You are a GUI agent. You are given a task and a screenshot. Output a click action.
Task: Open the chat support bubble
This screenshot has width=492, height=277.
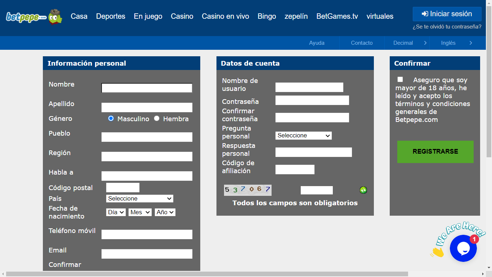coord(463,248)
